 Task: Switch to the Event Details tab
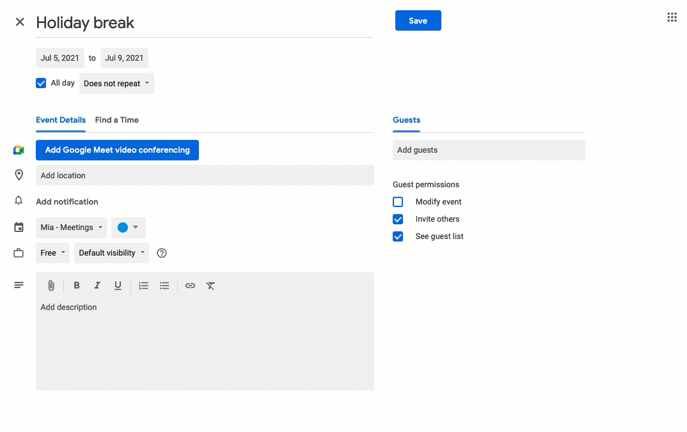tap(61, 120)
